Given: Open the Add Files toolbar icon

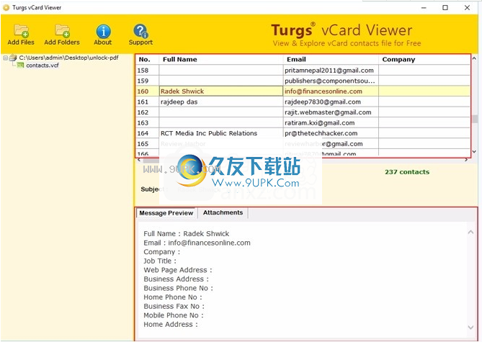Looking at the screenshot, I should point(21,31).
